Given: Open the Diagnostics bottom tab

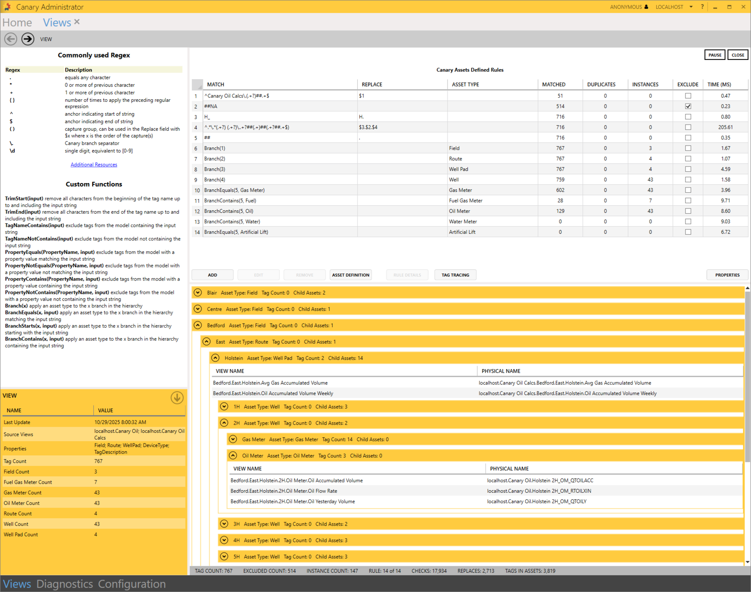Looking at the screenshot, I should point(65,584).
